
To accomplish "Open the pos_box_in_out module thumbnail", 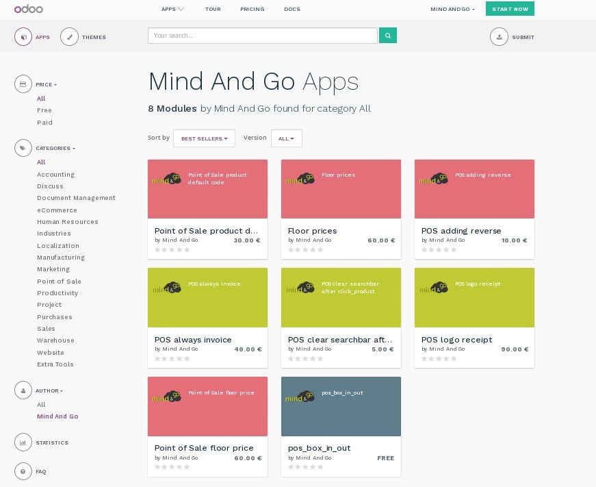I will click(x=341, y=406).
